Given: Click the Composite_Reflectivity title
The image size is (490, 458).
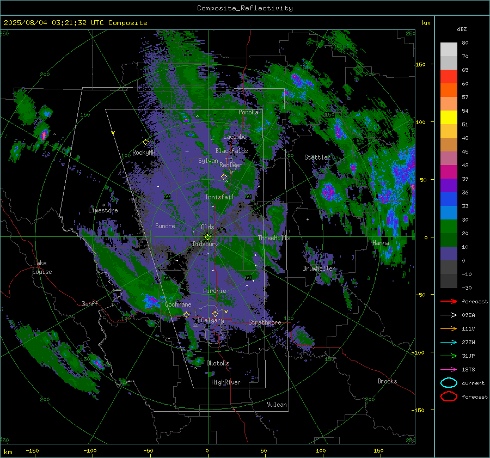Looking at the screenshot, I should 244,8.
